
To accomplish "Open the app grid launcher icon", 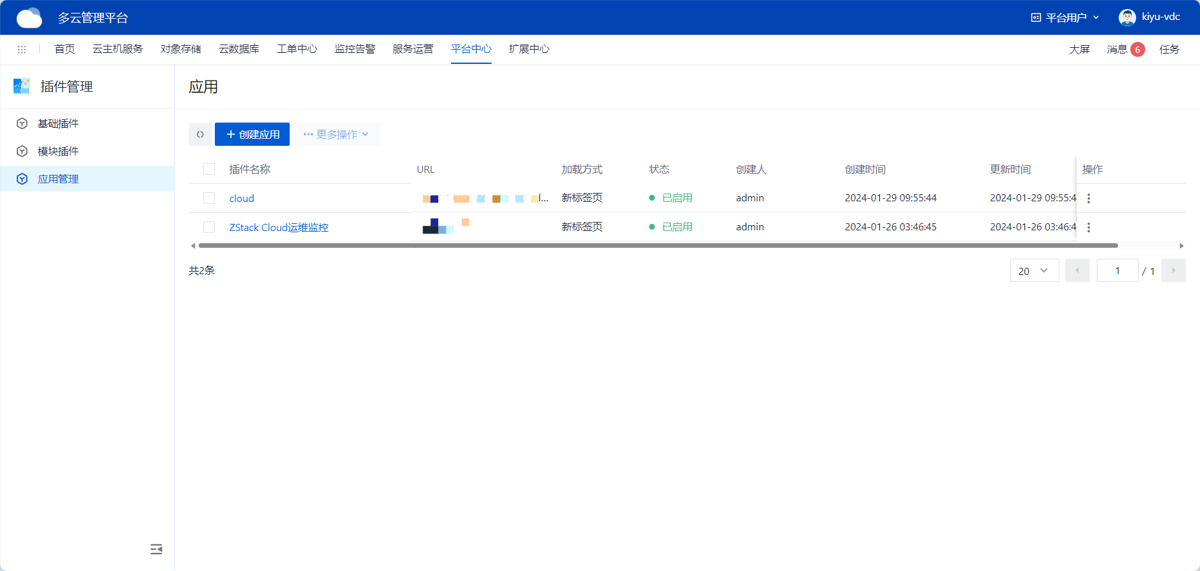I will coord(22,50).
